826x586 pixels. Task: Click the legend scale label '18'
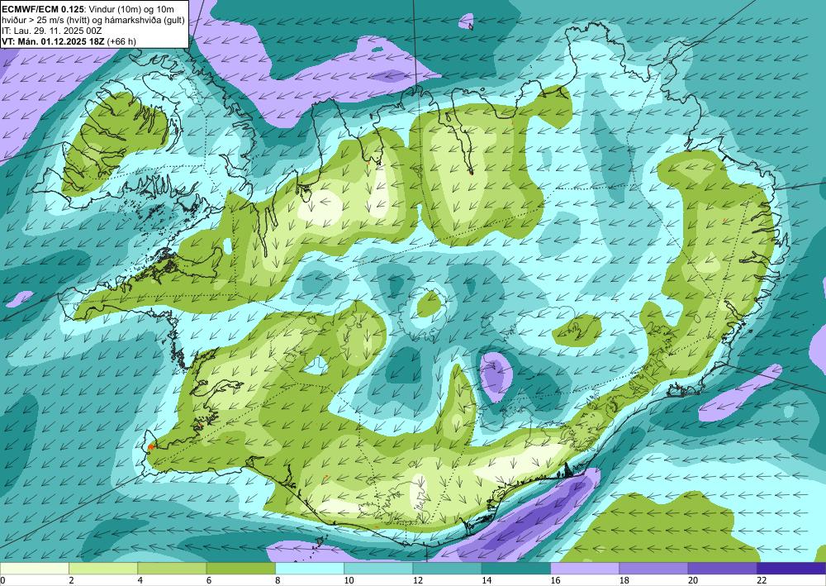click(624, 580)
